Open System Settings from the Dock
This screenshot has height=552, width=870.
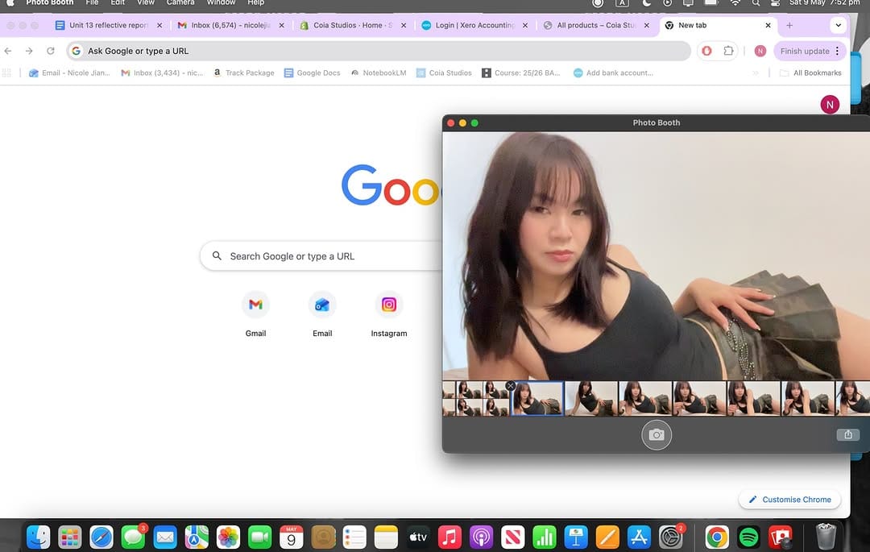[x=670, y=537]
